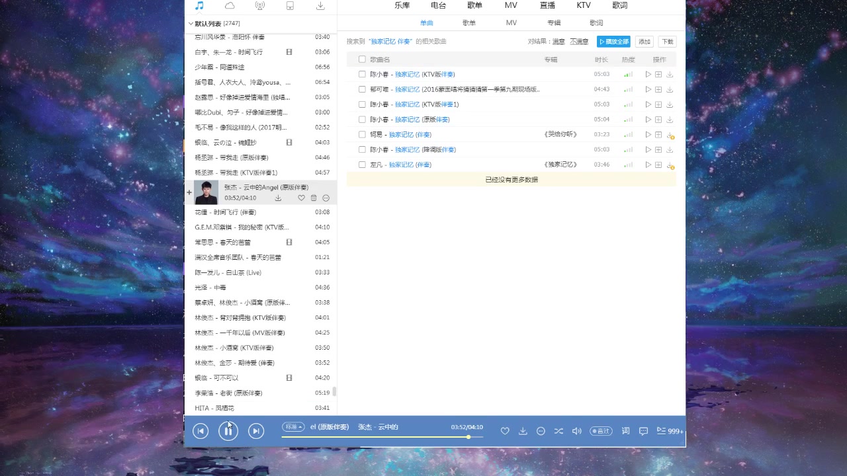Screen dimensions: 847x476
Task: Click plus icon beside 张杰 album cover
Action: point(189,193)
